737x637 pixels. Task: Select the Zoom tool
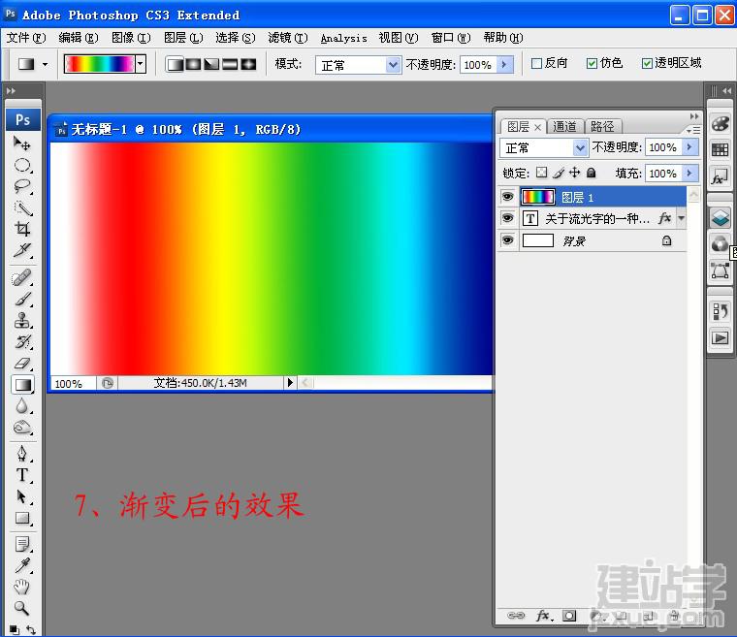coord(22,608)
